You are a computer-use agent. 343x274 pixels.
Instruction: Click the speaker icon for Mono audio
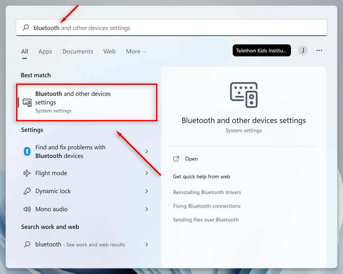[x=27, y=209]
